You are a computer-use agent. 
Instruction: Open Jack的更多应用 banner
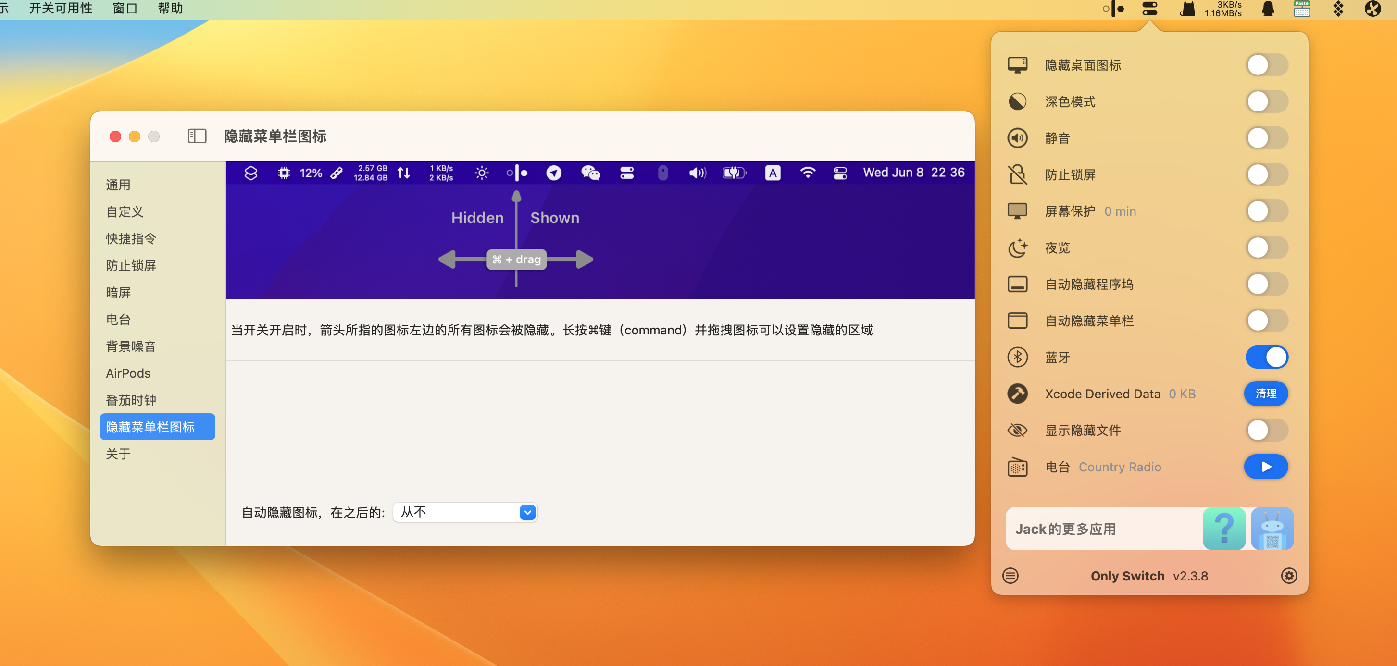point(1065,529)
